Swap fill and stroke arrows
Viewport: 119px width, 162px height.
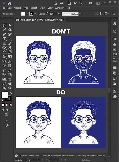point(11,93)
